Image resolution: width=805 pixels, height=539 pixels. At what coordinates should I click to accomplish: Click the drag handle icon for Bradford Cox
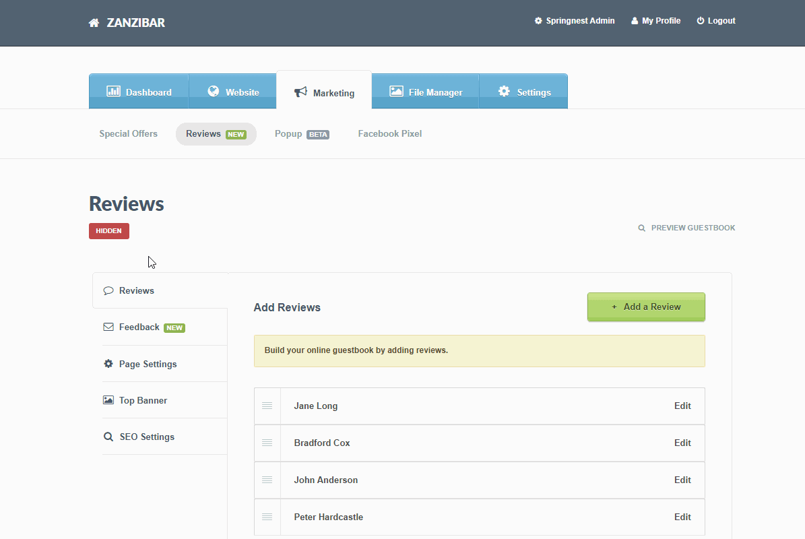[x=267, y=443]
